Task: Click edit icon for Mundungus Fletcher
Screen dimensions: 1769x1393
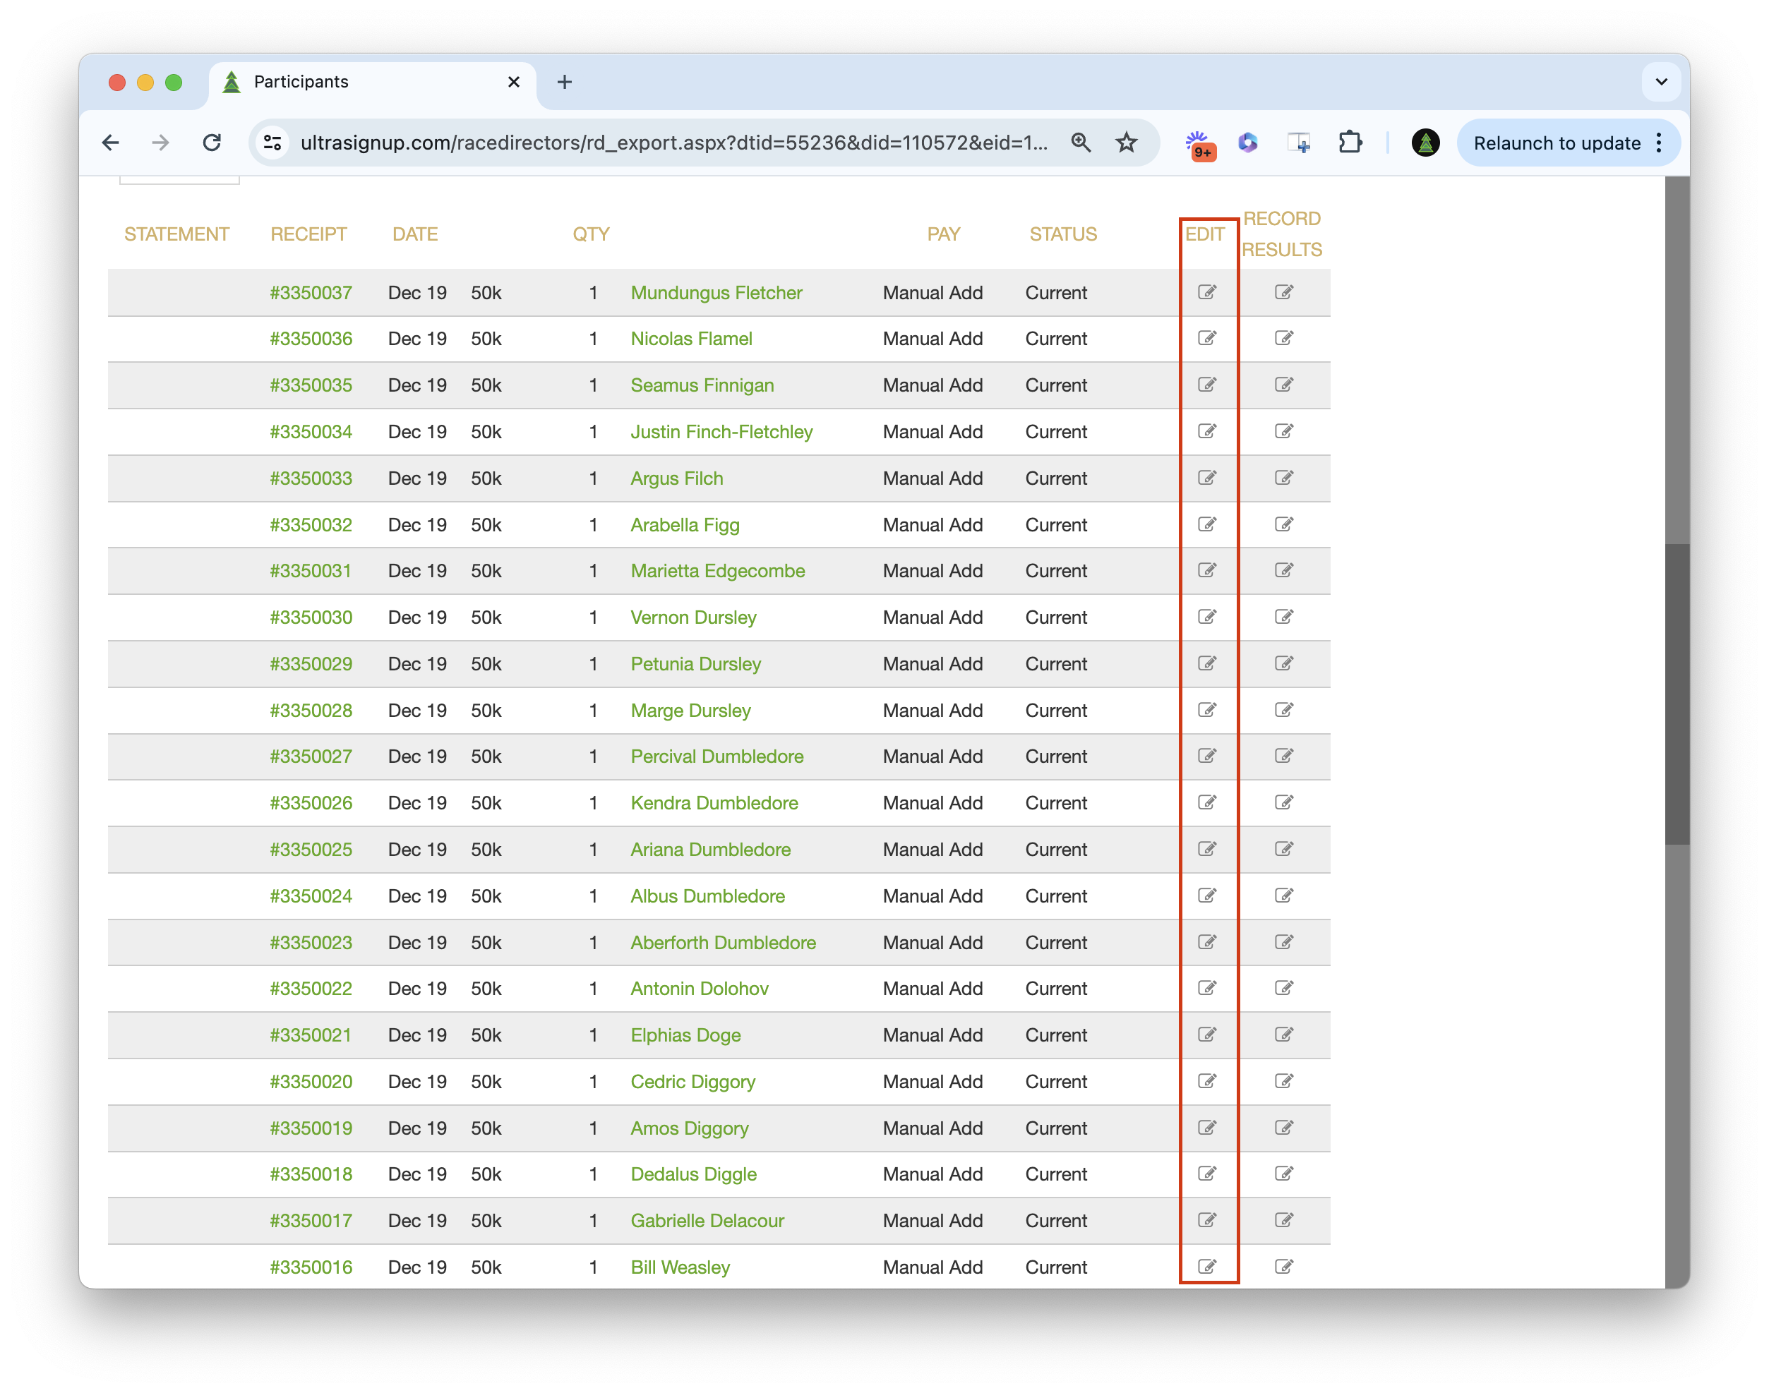Action: [x=1207, y=292]
